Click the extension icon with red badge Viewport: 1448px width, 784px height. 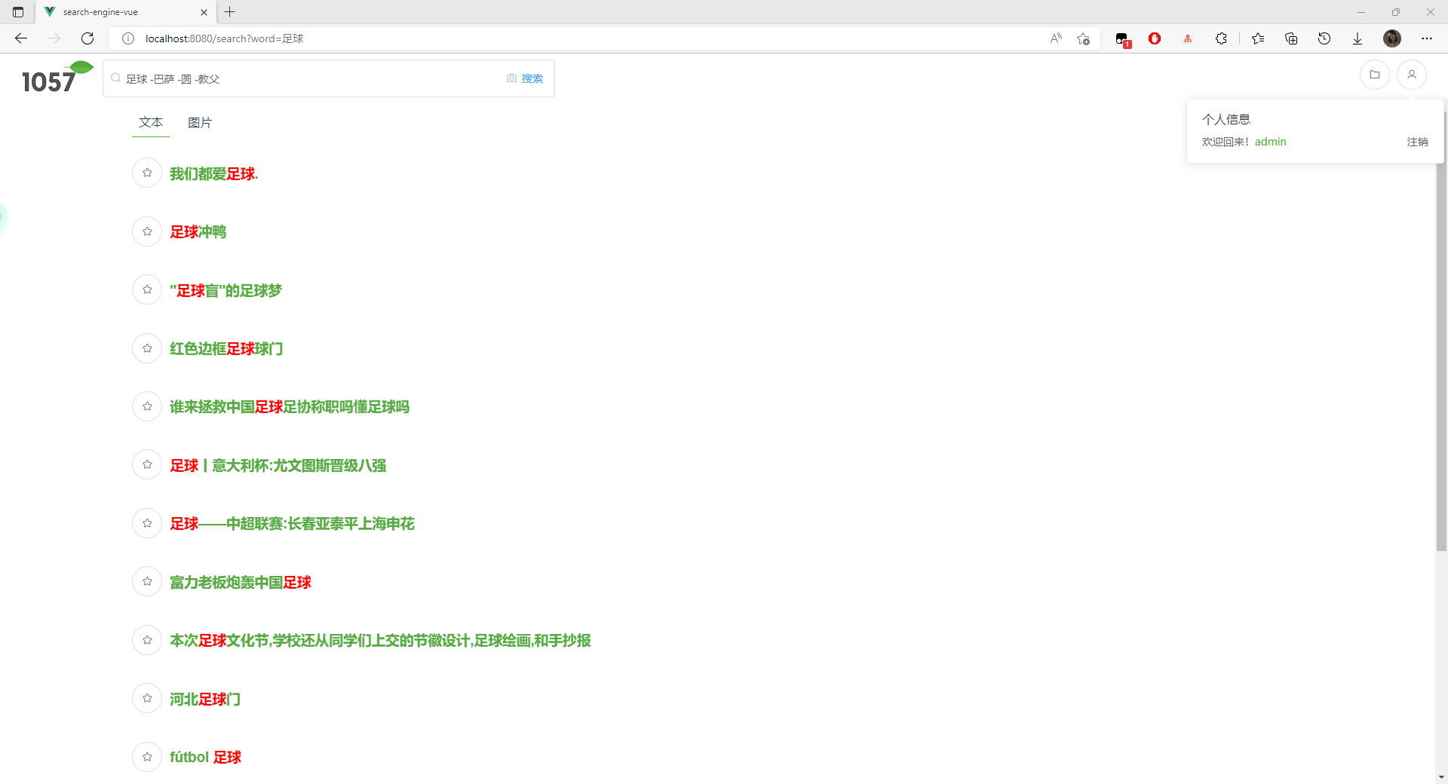(1122, 39)
